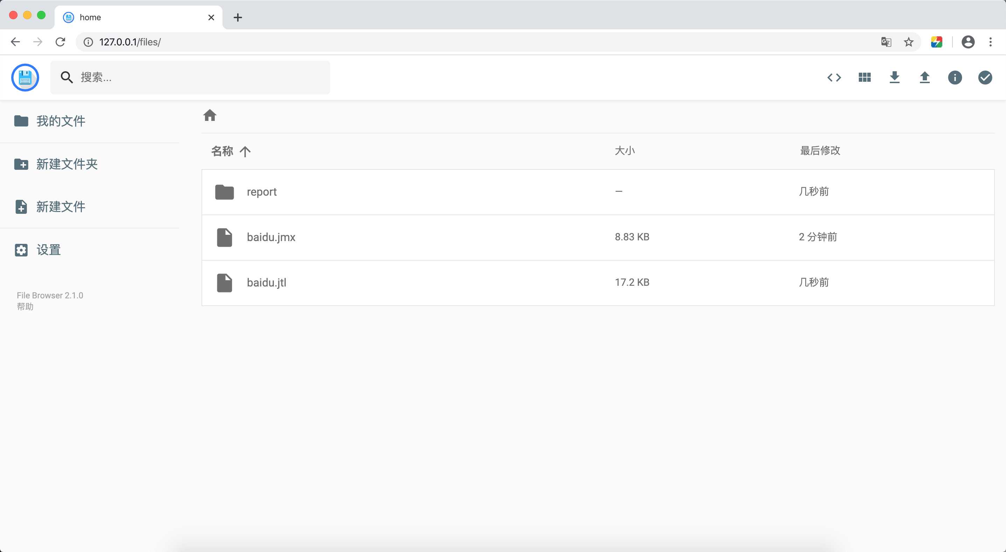Viewport: 1006px width, 552px height.
Task: Click the baidu.jmx file icon
Action: coord(225,237)
